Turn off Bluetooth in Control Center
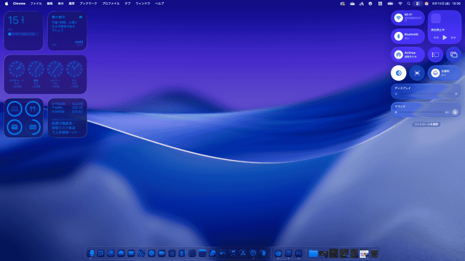Image resolution: width=465 pixels, height=261 pixels. tap(398, 36)
